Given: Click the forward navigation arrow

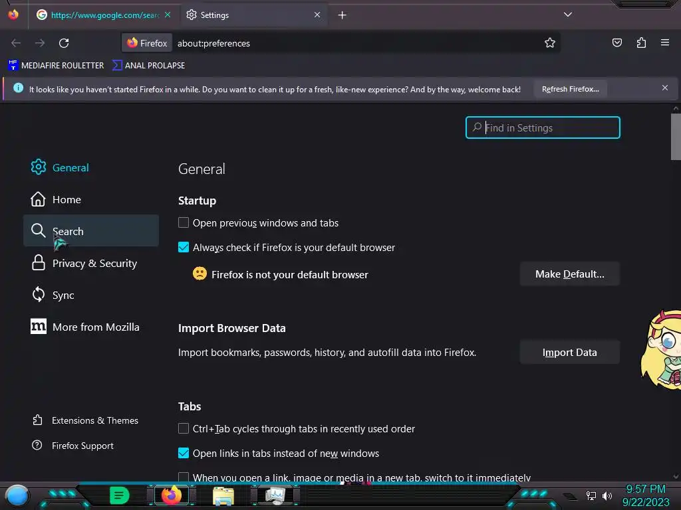Looking at the screenshot, I should point(40,43).
